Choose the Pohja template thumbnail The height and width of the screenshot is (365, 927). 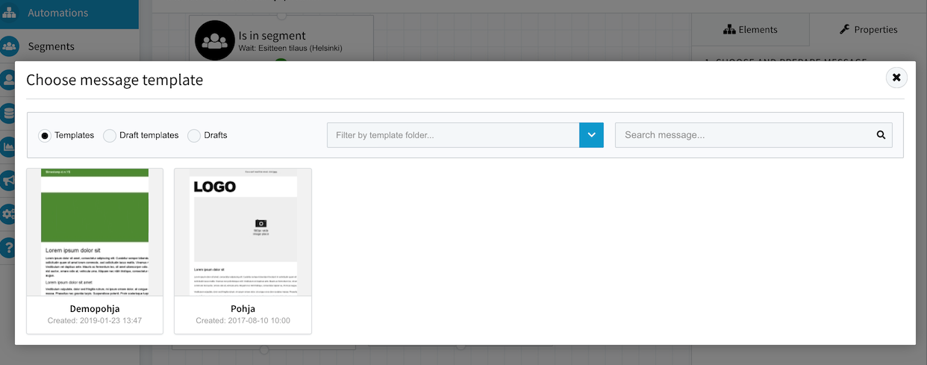point(243,232)
